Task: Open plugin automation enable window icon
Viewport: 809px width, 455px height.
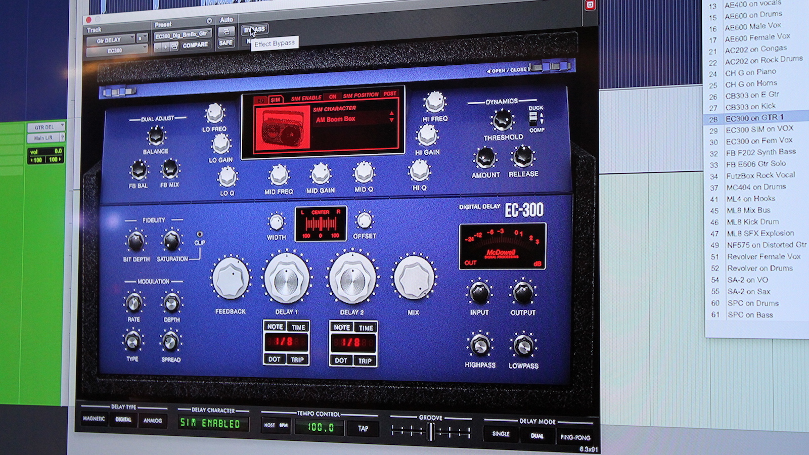Action: tap(227, 31)
